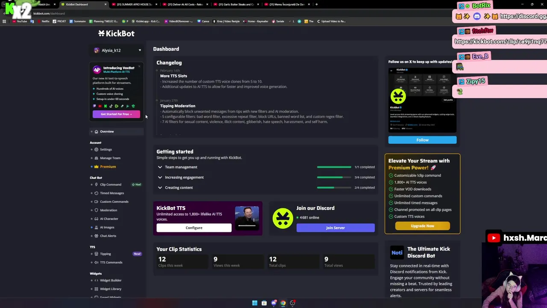Viewport: 547px width, 308px height.
Task: Switch to the Garlic Butter Steaks tab
Action: tap(235, 4)
